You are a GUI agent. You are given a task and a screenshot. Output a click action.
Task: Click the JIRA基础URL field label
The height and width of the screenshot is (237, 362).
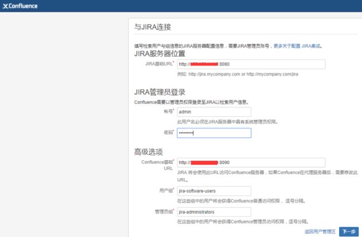tap(159, 65)
